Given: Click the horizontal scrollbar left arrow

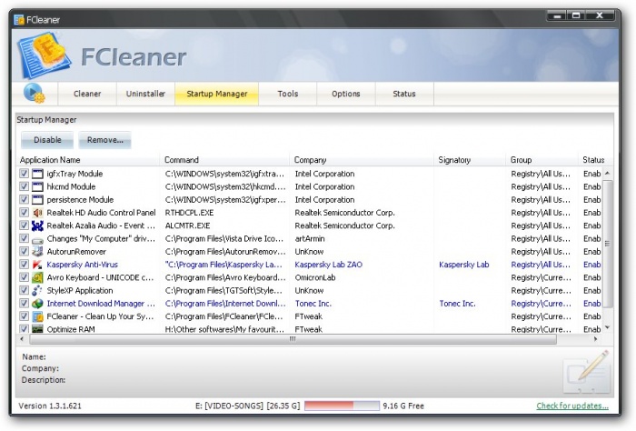Looking at the screenshot, I should click(x=22, y=339).
